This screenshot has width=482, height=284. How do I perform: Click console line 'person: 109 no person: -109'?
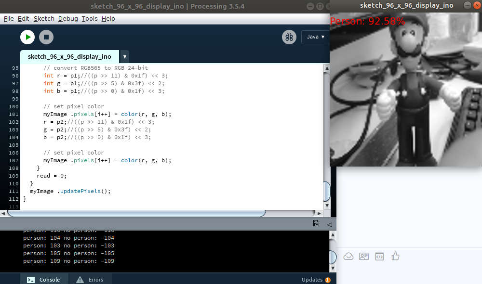(x=68, y=261)
